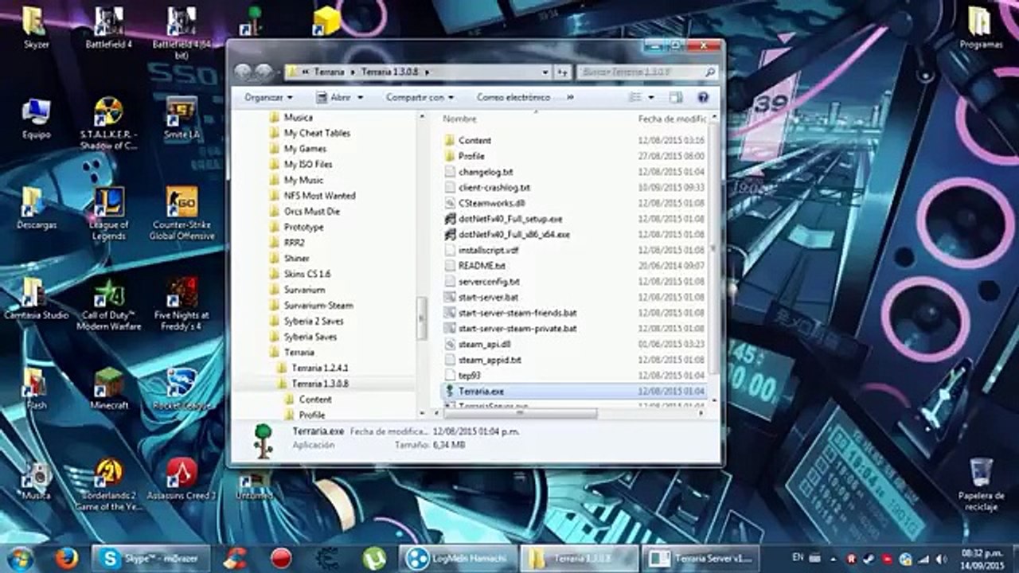Click the red record taskbar icon

pos(281,558)
